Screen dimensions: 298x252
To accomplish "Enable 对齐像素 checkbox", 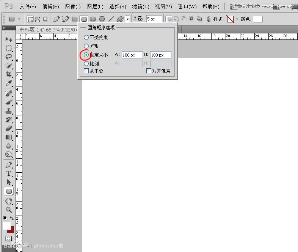I will (149, 71).
